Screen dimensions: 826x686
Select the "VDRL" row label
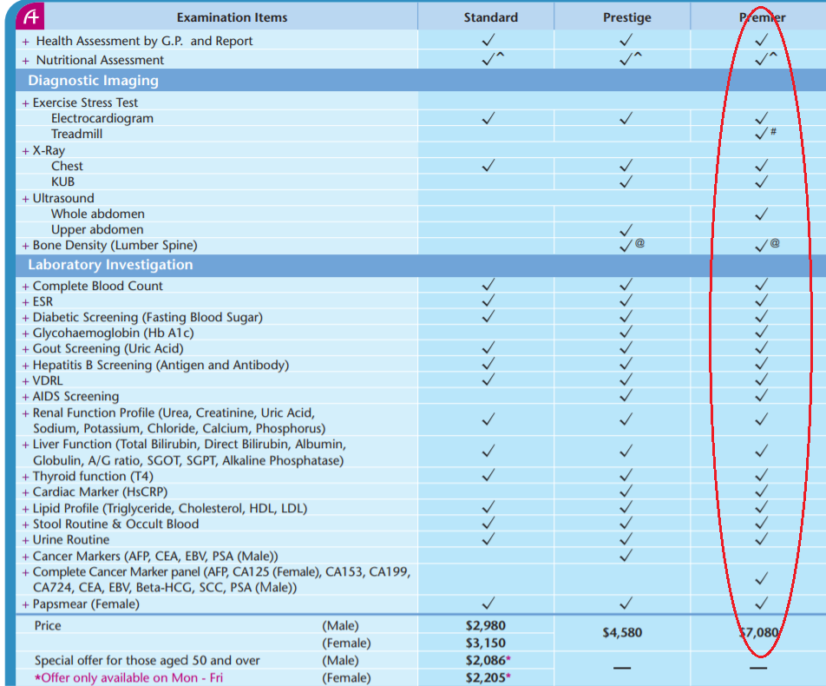click(48, 380)
